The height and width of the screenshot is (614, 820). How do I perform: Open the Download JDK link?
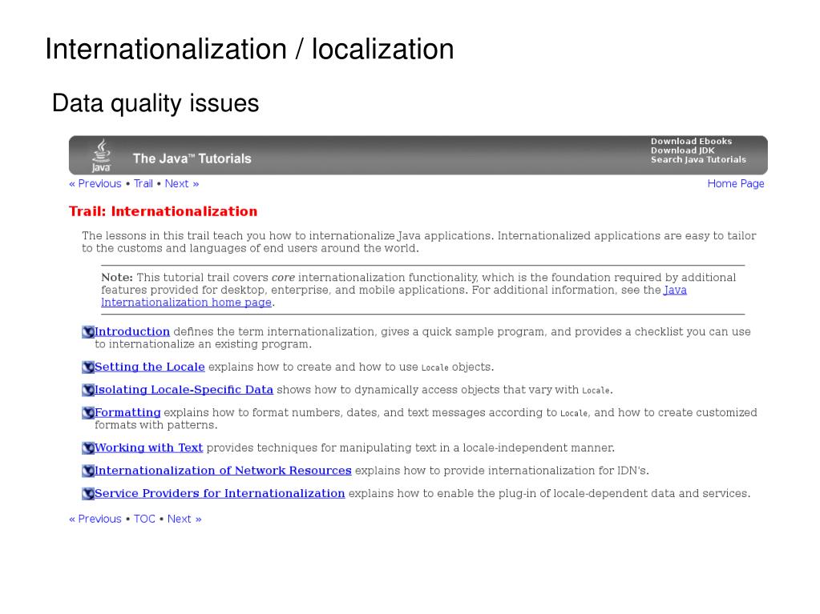682,150
